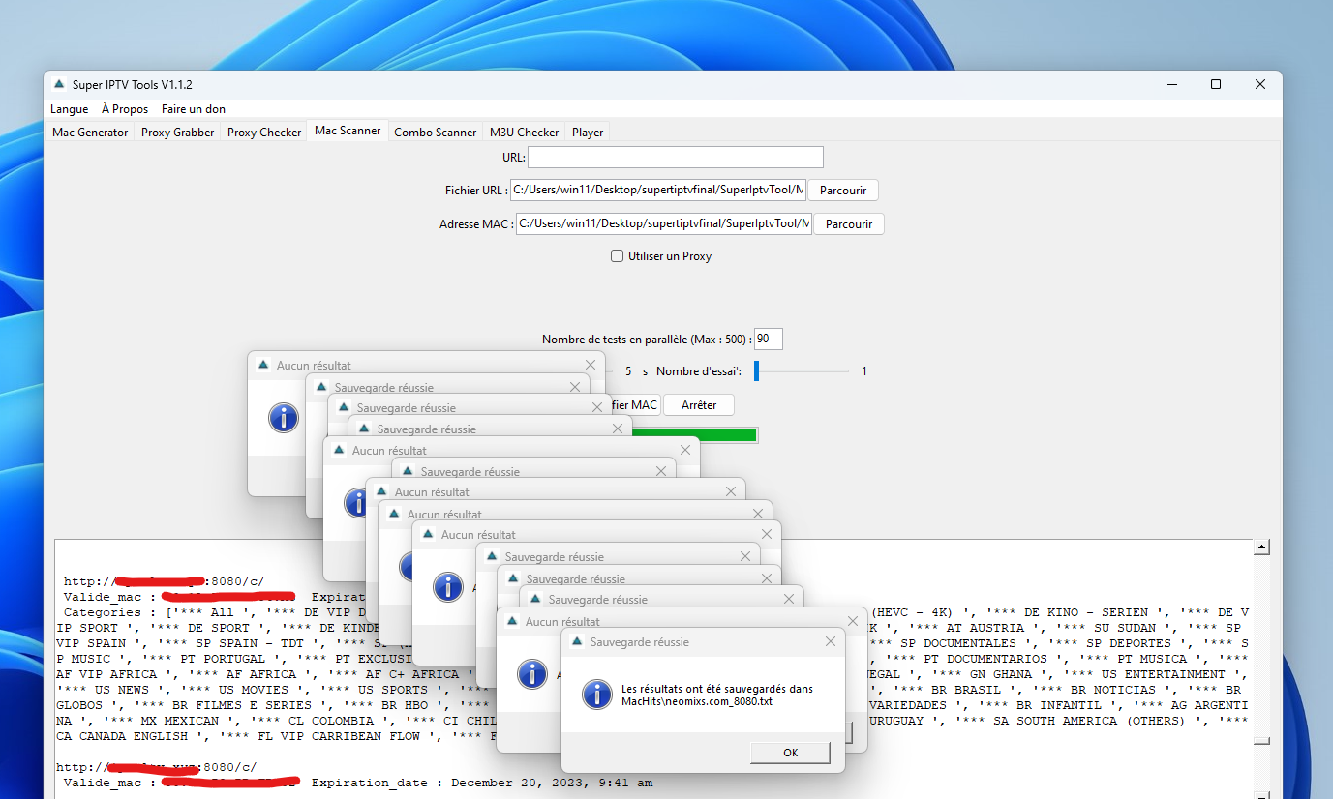Screen dimensions: 1333x799
Task: Click the 'Sauvegarde réussie' title of the front dialog
Action: [640, 641]
